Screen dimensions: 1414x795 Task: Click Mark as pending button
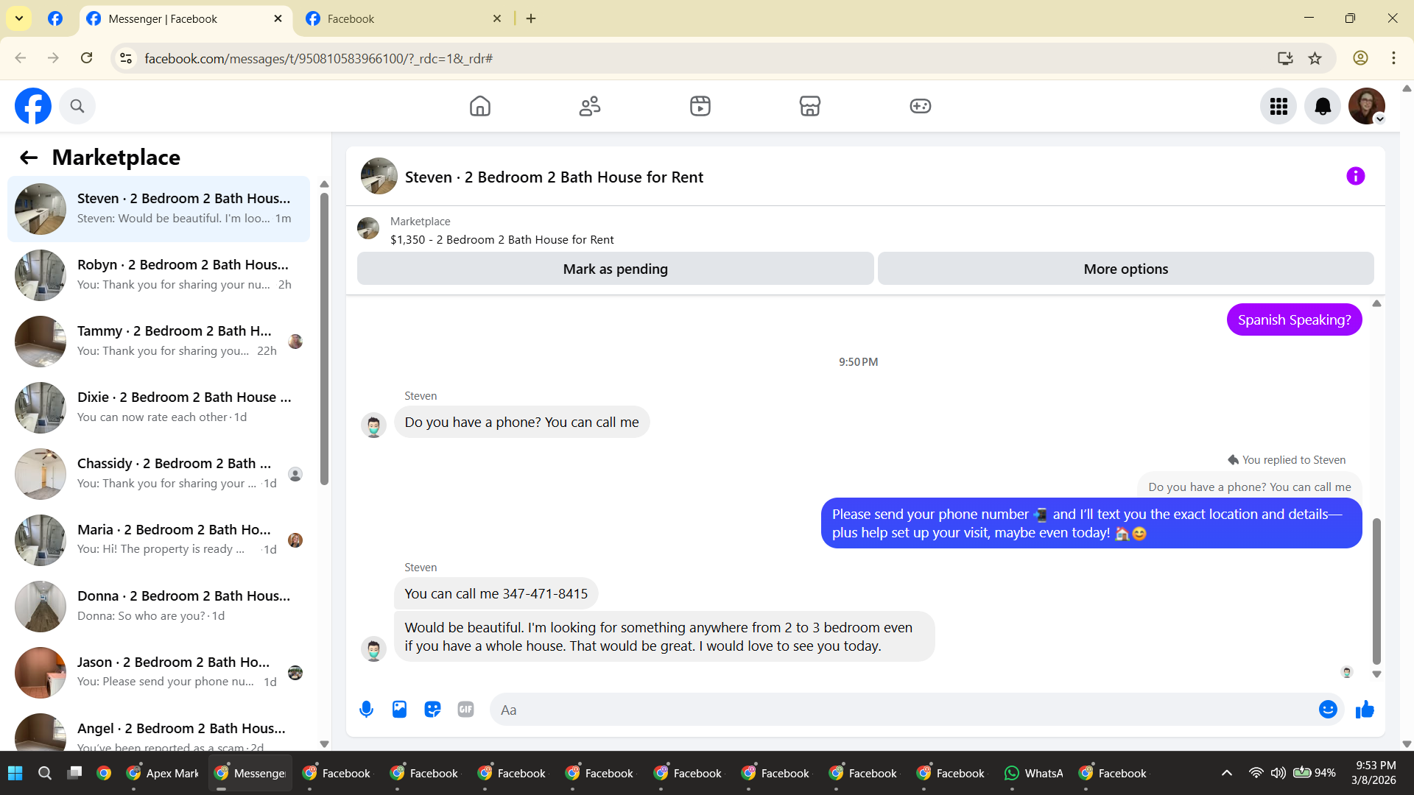pos(615,269)
